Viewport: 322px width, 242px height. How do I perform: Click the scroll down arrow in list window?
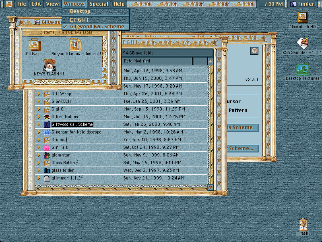[211, 188]
